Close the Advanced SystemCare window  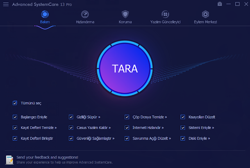(x=246, y=4)
